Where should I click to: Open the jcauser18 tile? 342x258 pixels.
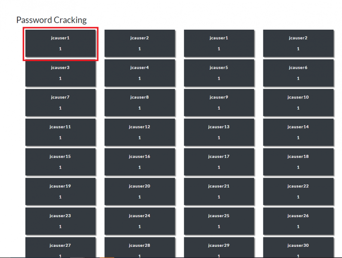[x=298, y=162]
